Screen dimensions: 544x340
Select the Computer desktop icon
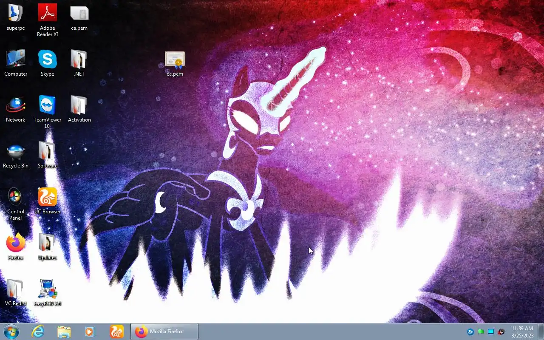point(16,63)
